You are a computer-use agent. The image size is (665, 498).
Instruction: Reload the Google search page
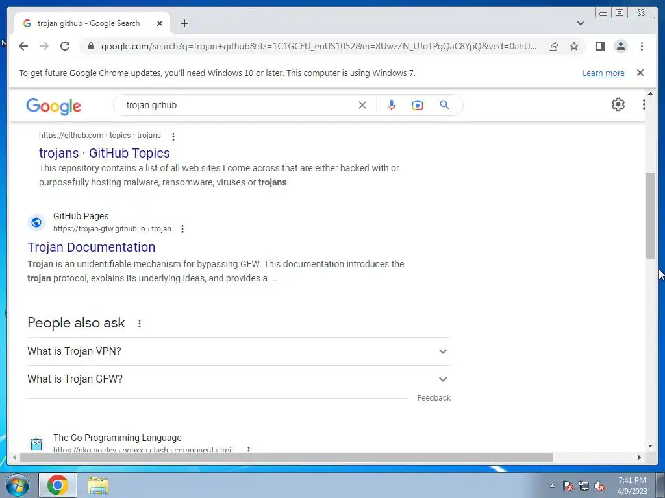coord(65,46)
